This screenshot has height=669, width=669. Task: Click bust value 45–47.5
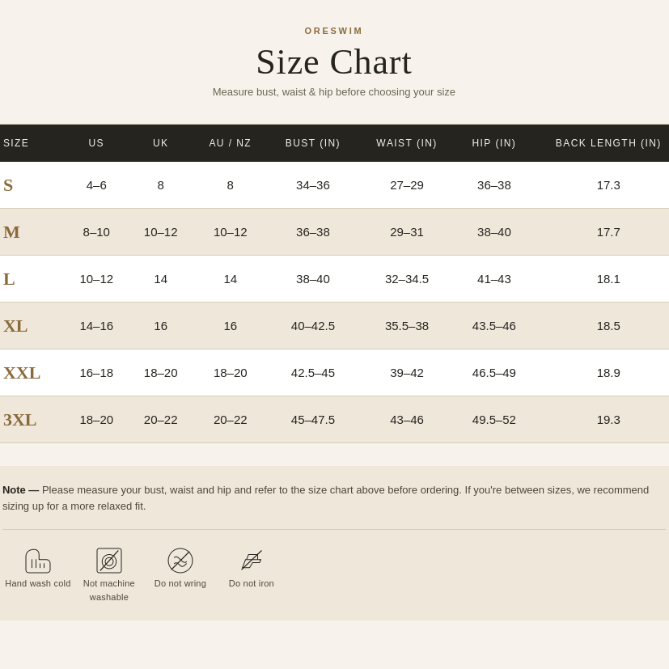tap(313, 420)
